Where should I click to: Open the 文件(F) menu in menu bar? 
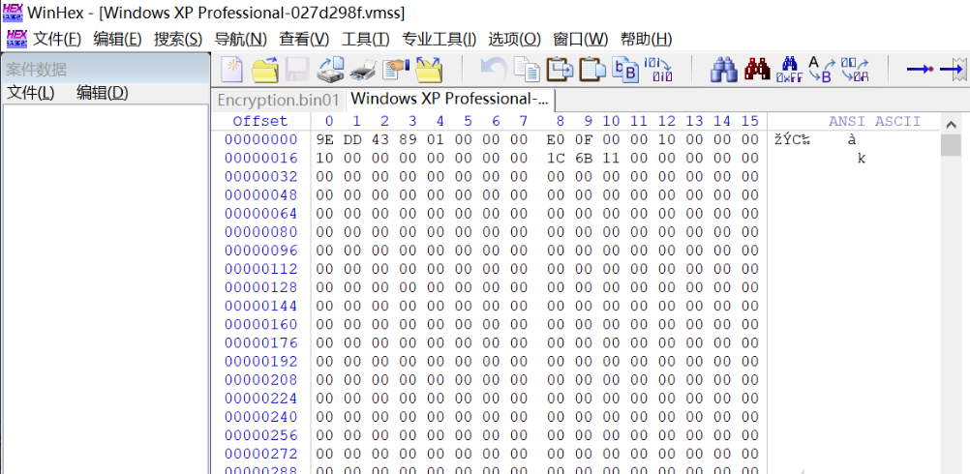(x=57, y=40)
